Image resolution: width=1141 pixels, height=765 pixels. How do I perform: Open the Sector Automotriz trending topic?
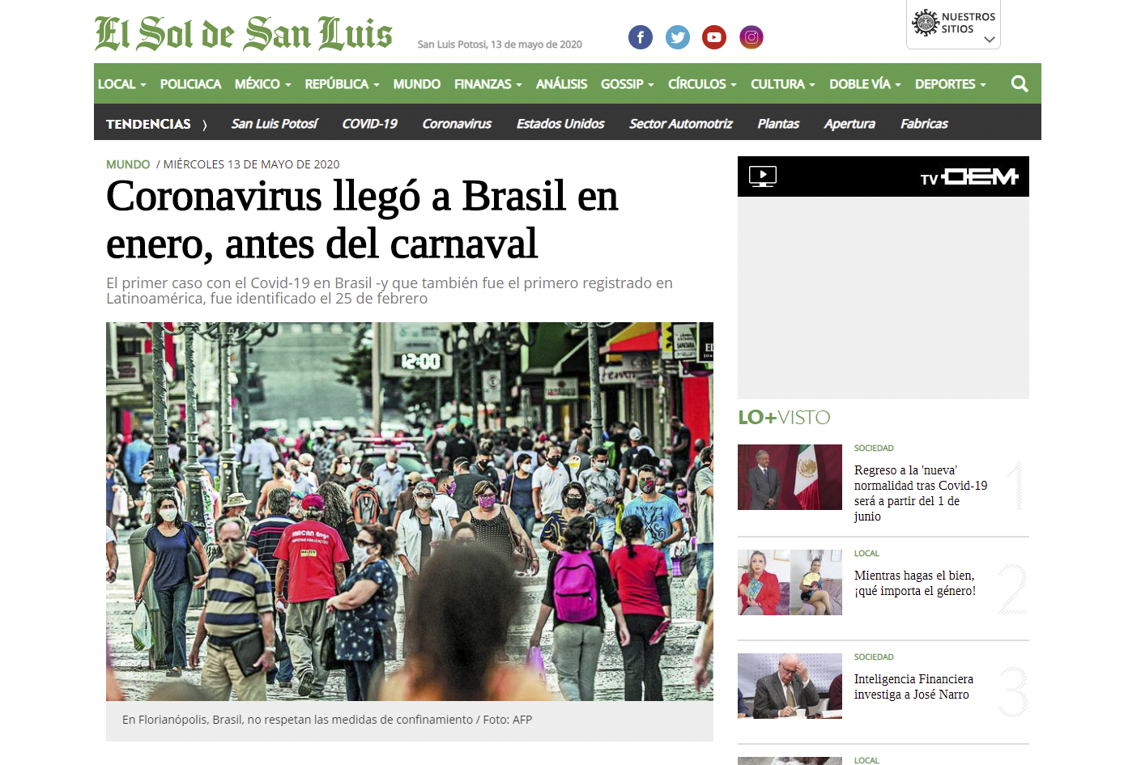click(681, 124)
